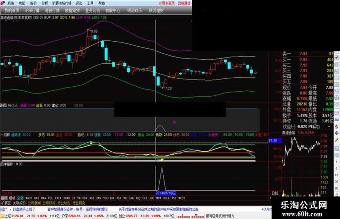Apply the BRAR indicator
This screenshot has width=340, height=219.
pos(67,198)
